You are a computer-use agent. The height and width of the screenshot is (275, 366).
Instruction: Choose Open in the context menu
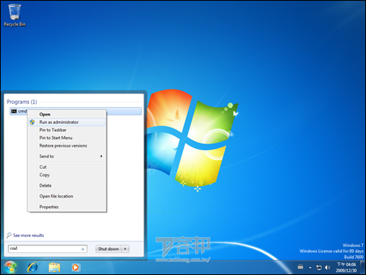[67, 114]
